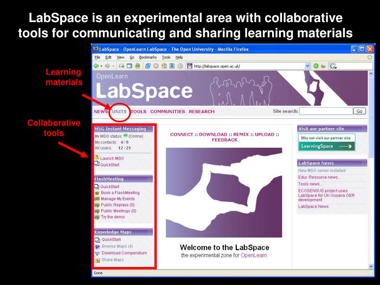Click the LearningSpace partner site banner
The height and width of the screenshot is (285, 380).
(x=327, y=142)
